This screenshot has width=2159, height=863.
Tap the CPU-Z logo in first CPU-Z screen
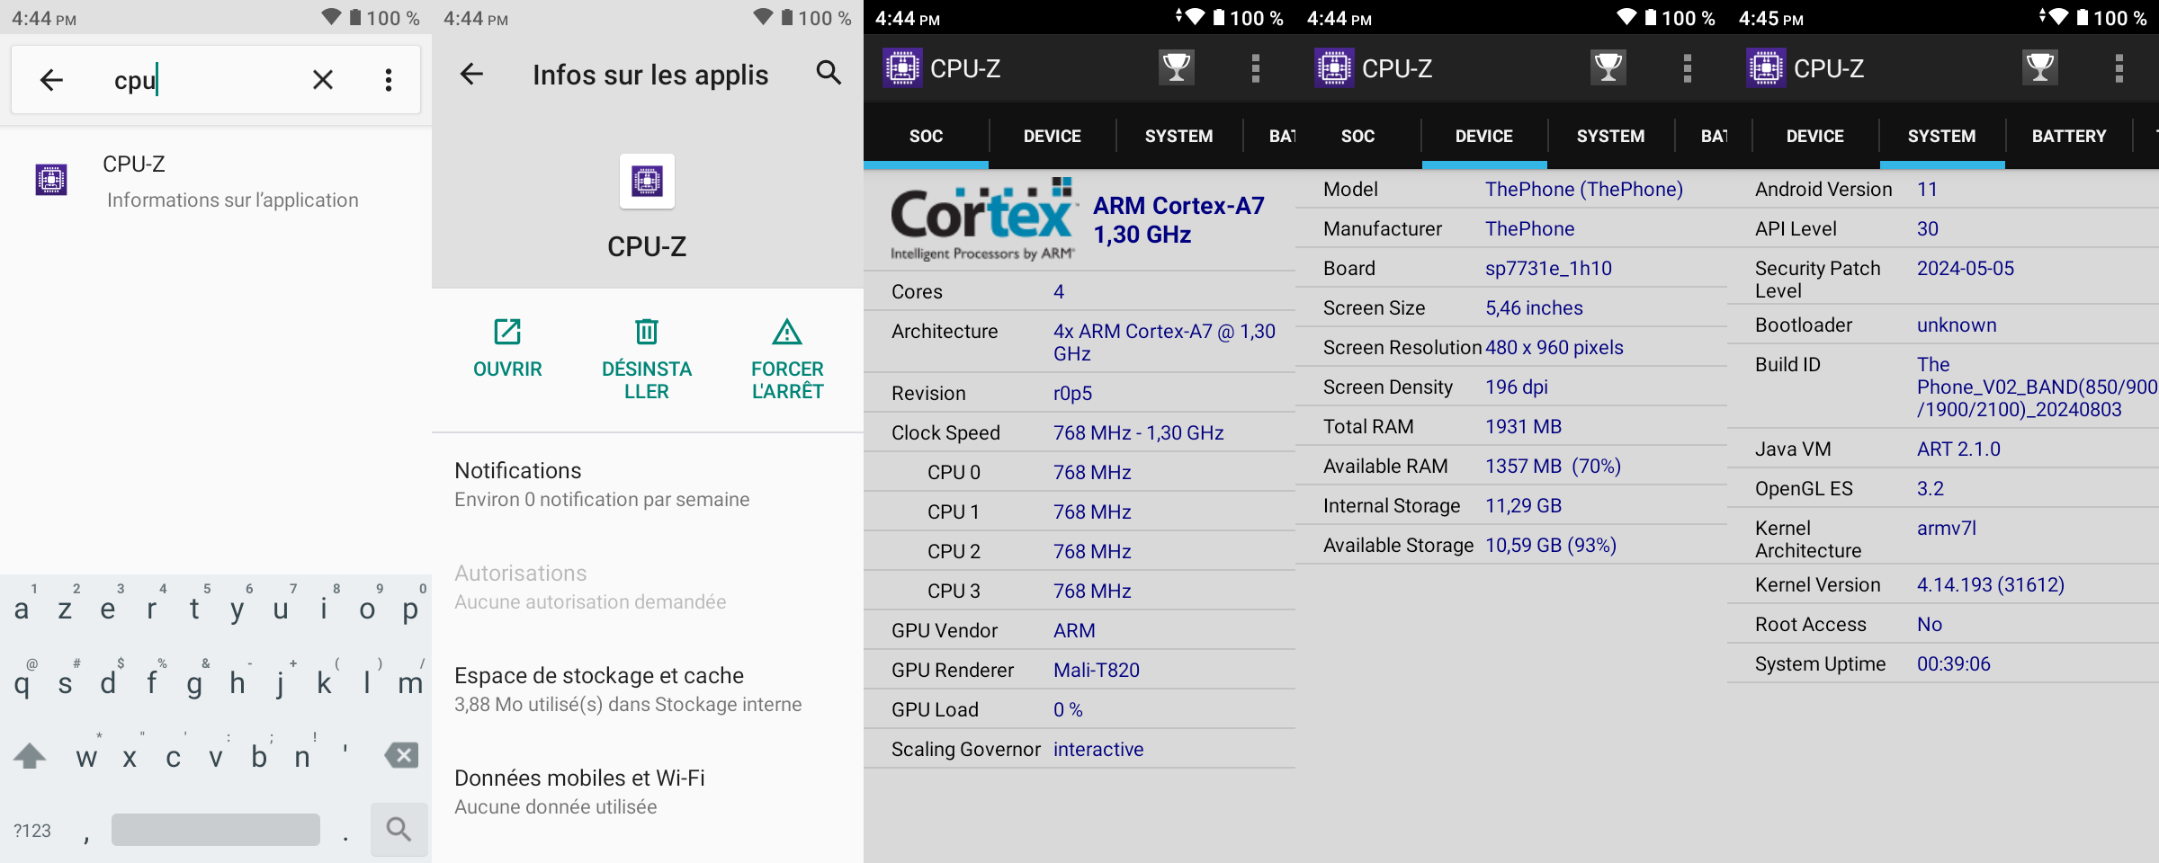(902, 68)
